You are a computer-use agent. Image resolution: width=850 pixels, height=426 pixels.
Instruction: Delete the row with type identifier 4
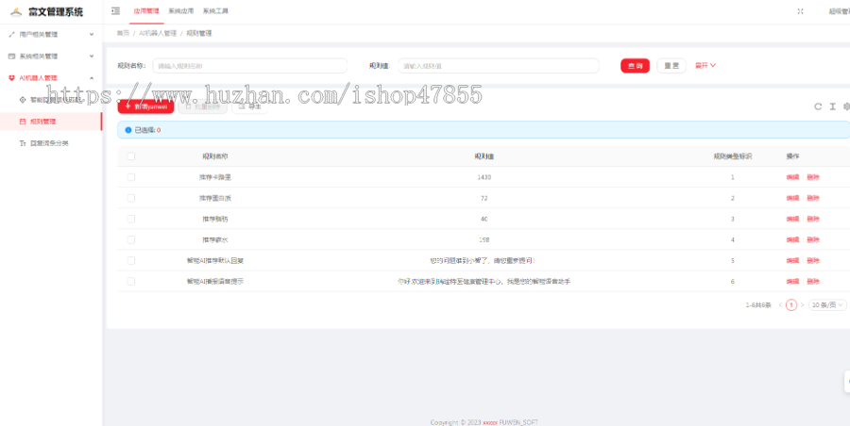click(x=813, y=239)
